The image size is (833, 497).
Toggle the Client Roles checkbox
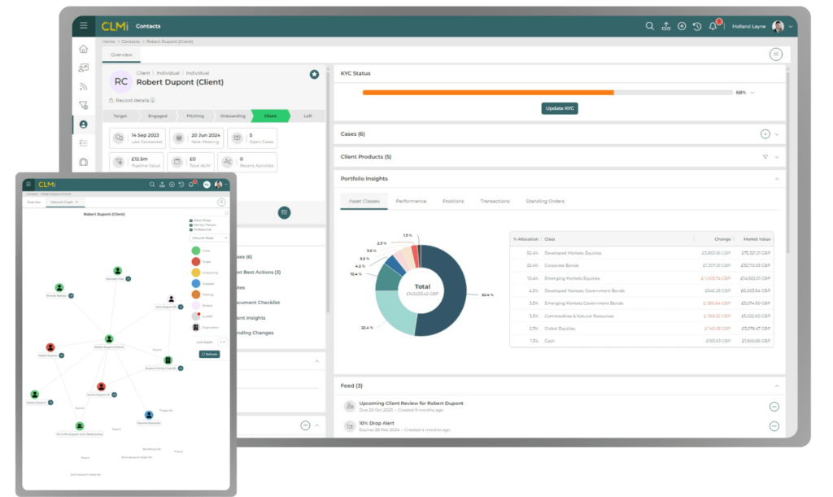pos(190,220)
